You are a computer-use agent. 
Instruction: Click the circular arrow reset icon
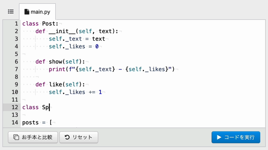click(67, 137)
